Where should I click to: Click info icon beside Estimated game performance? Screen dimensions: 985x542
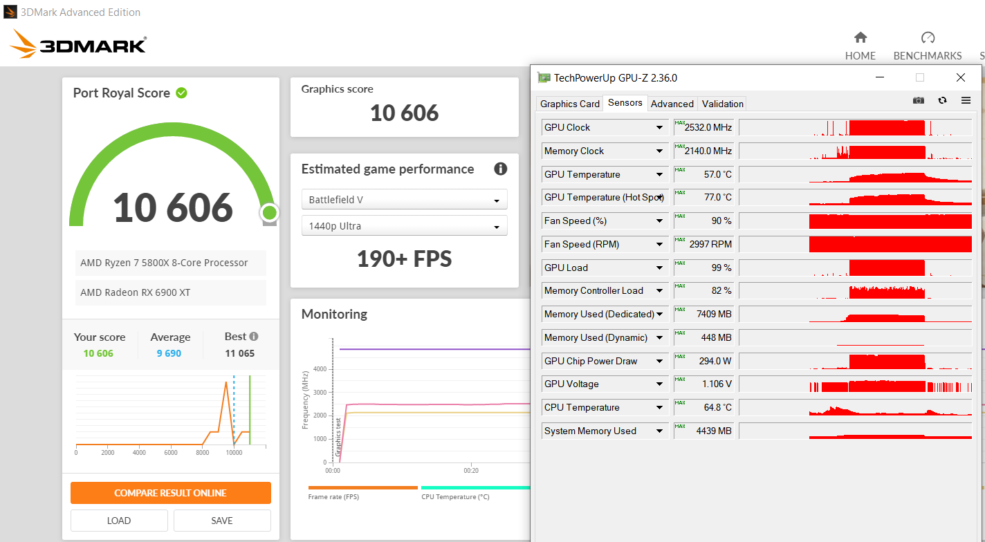coord(500,169)
